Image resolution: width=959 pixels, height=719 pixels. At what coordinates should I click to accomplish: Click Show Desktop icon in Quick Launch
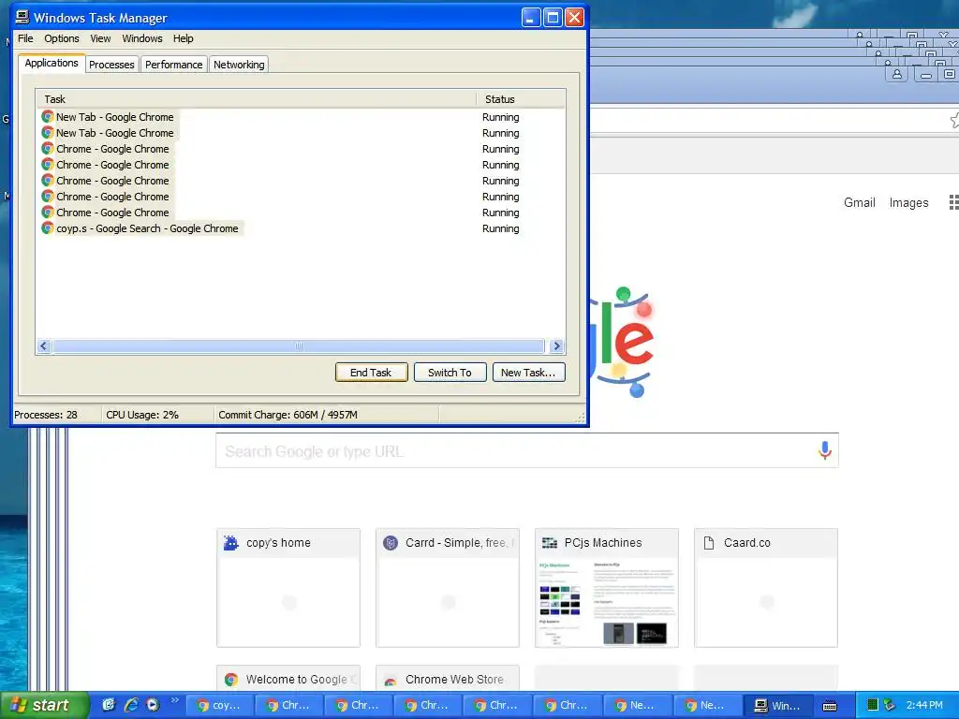pyautogui.click(x=109, y=704)
